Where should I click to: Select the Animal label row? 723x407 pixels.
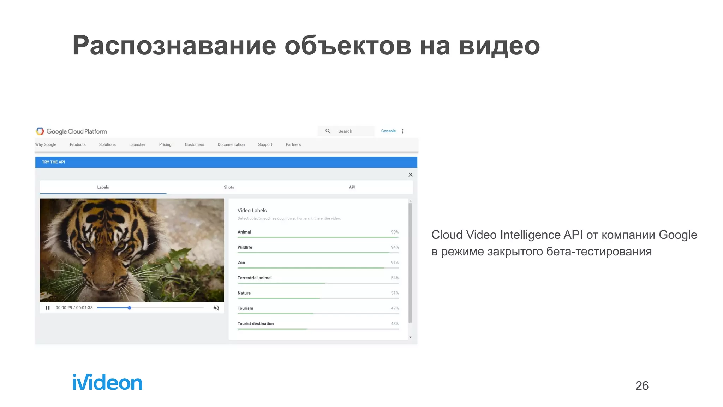(x=318, y=234)
